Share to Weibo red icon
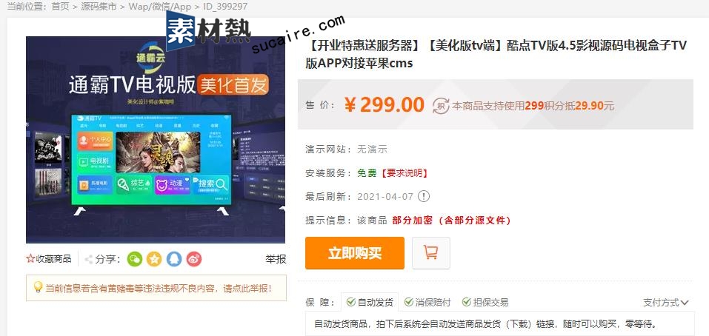The image size is (709, 336). [x=194, y=259]
